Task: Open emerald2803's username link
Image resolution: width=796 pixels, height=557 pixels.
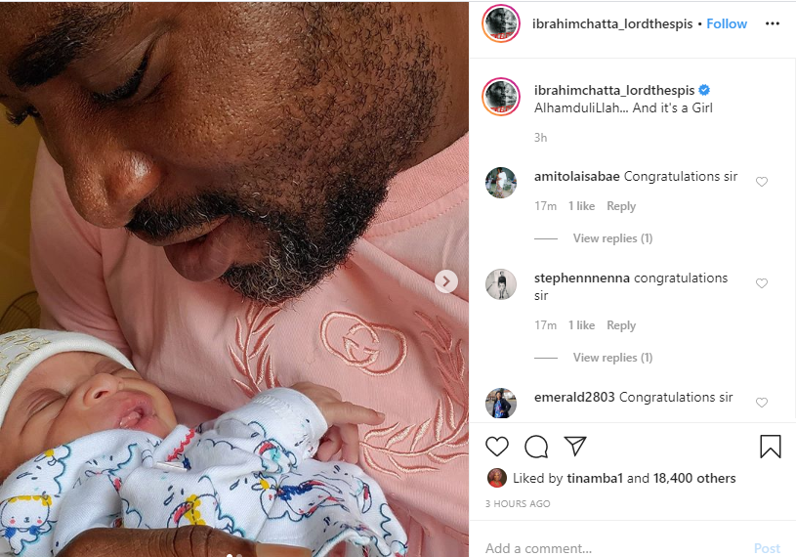Action: 574,397
